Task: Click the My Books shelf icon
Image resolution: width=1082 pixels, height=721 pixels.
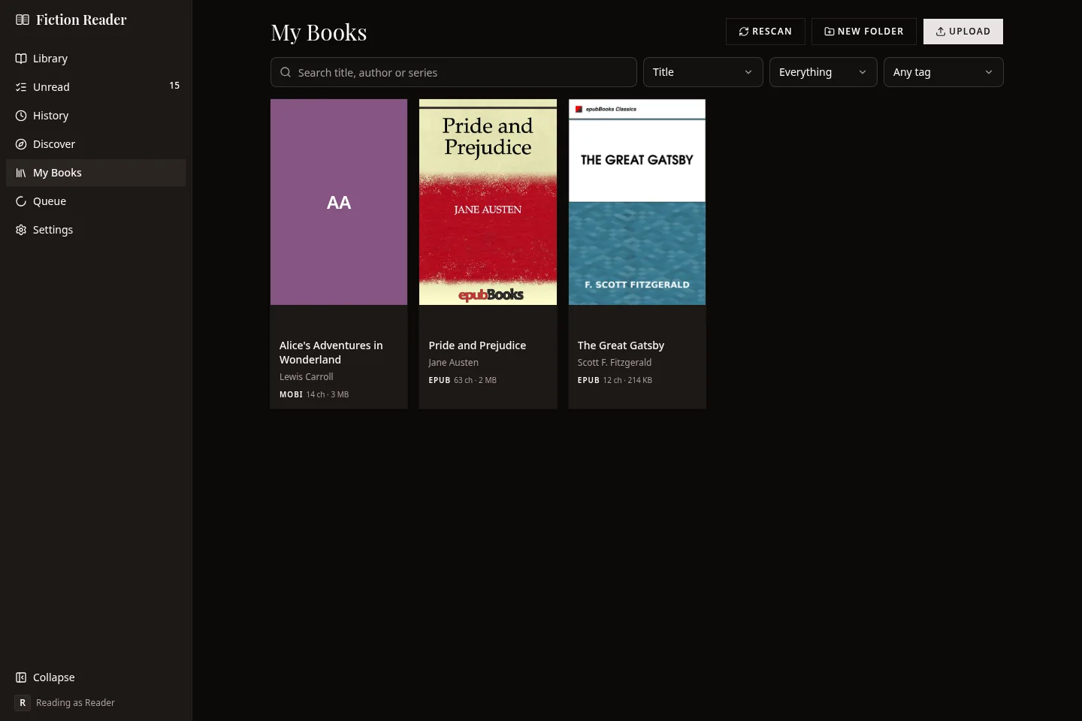Action: tap(21, 173)
